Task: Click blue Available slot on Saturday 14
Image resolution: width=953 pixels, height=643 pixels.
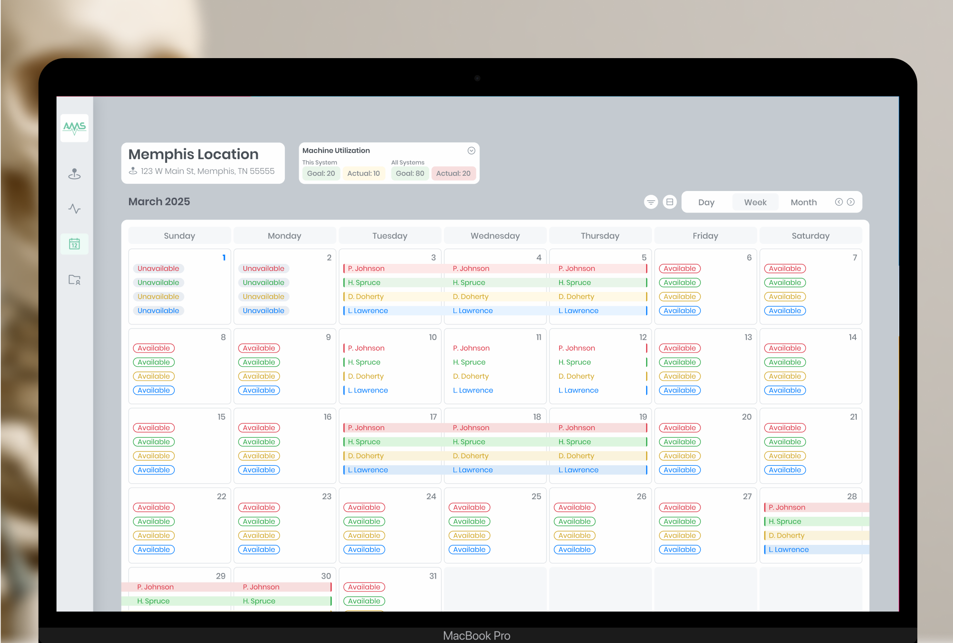Action: 785,390
